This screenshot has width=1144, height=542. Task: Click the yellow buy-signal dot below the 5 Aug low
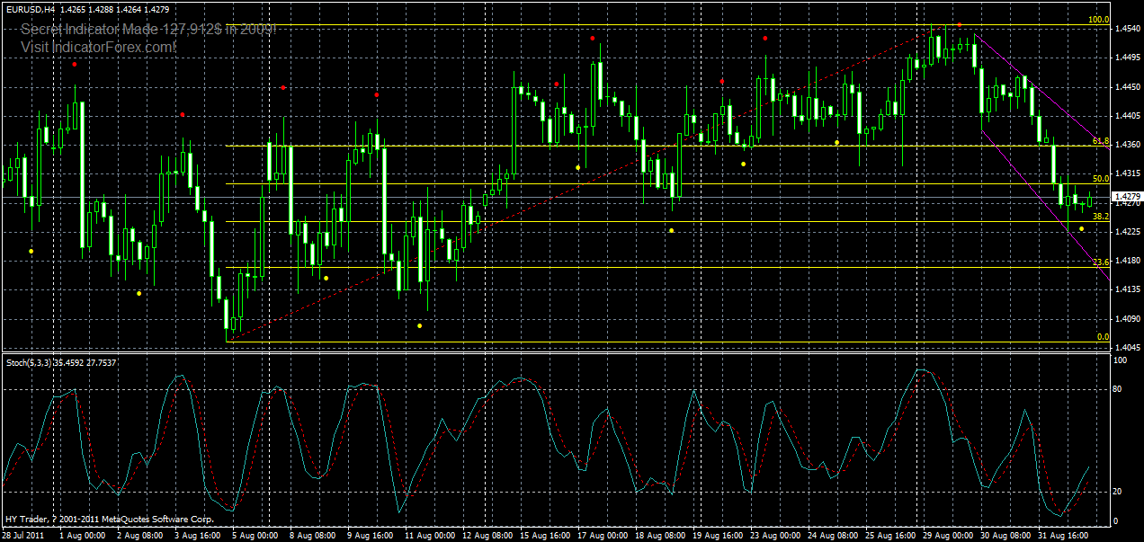point(326,278)
